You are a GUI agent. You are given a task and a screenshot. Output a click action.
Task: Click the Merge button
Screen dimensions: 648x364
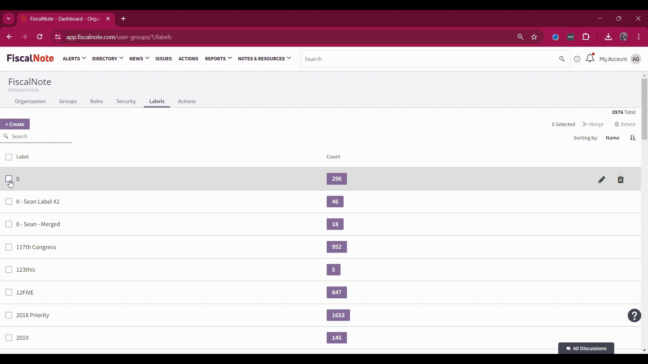click(593, 124)
